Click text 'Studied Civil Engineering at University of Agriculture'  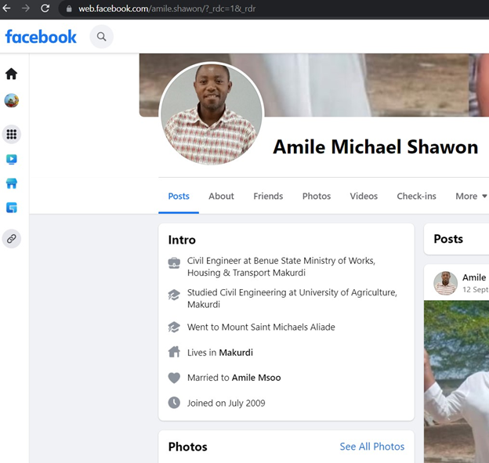click(292, 298)
